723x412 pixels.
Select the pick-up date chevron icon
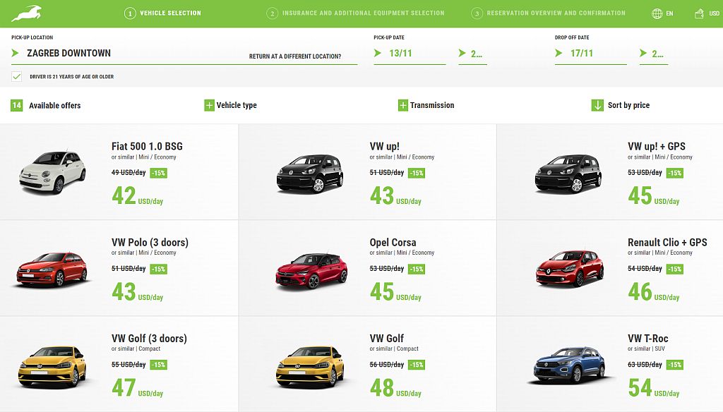pos(379,51)
